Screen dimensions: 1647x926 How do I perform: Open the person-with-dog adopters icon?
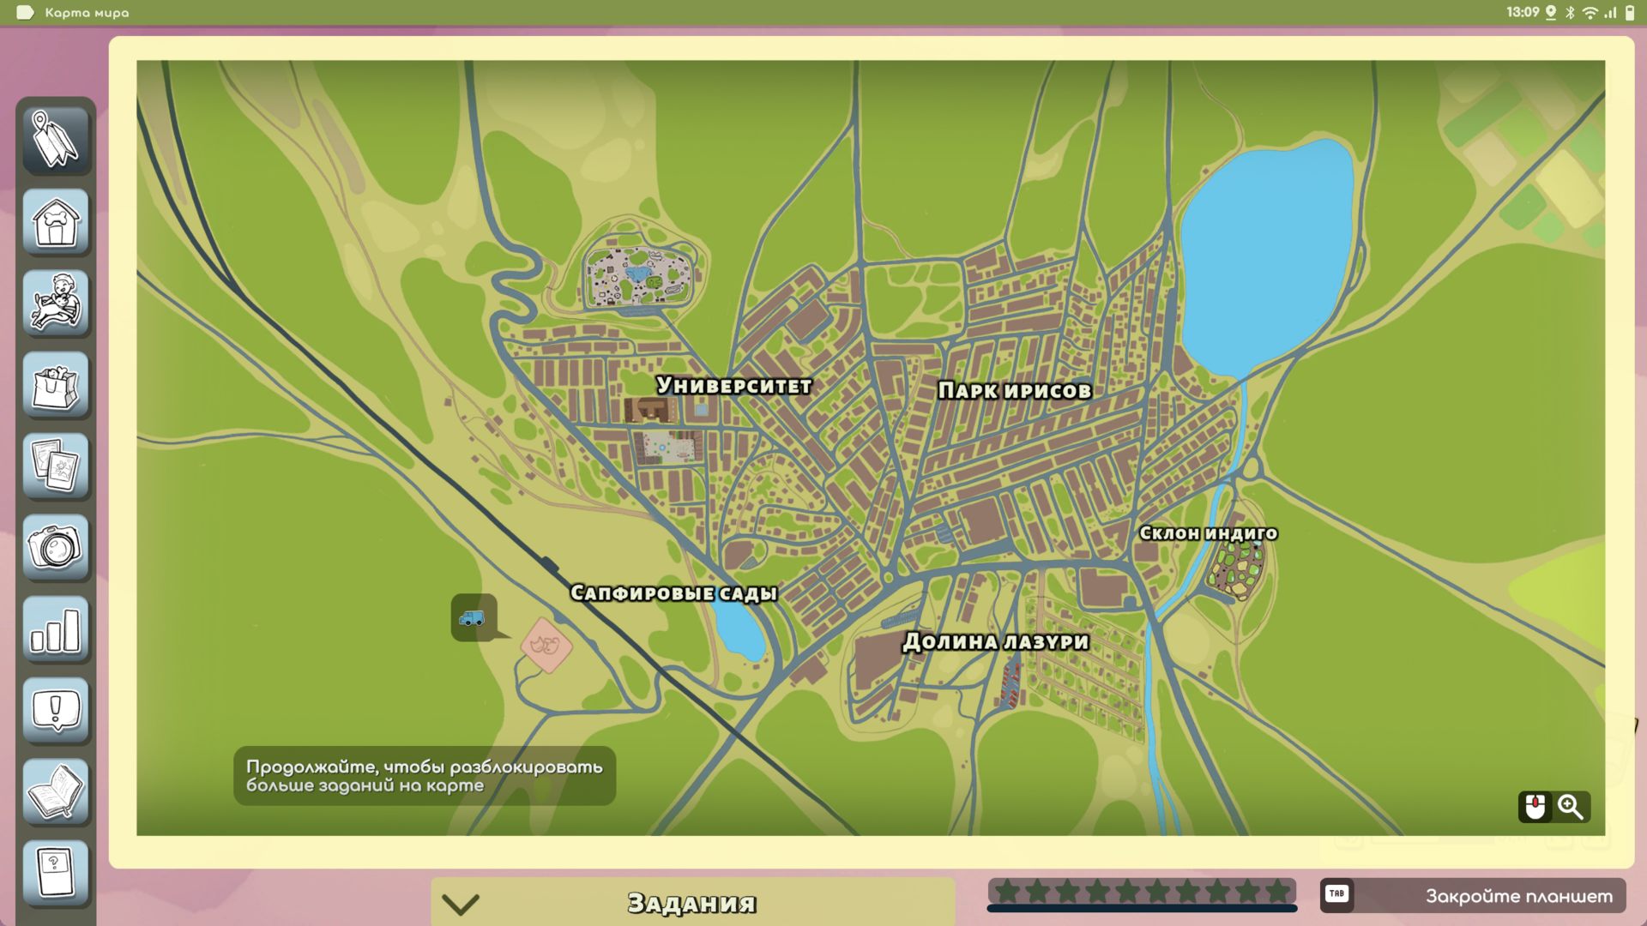pyautogui.click(x=56, y=303)
